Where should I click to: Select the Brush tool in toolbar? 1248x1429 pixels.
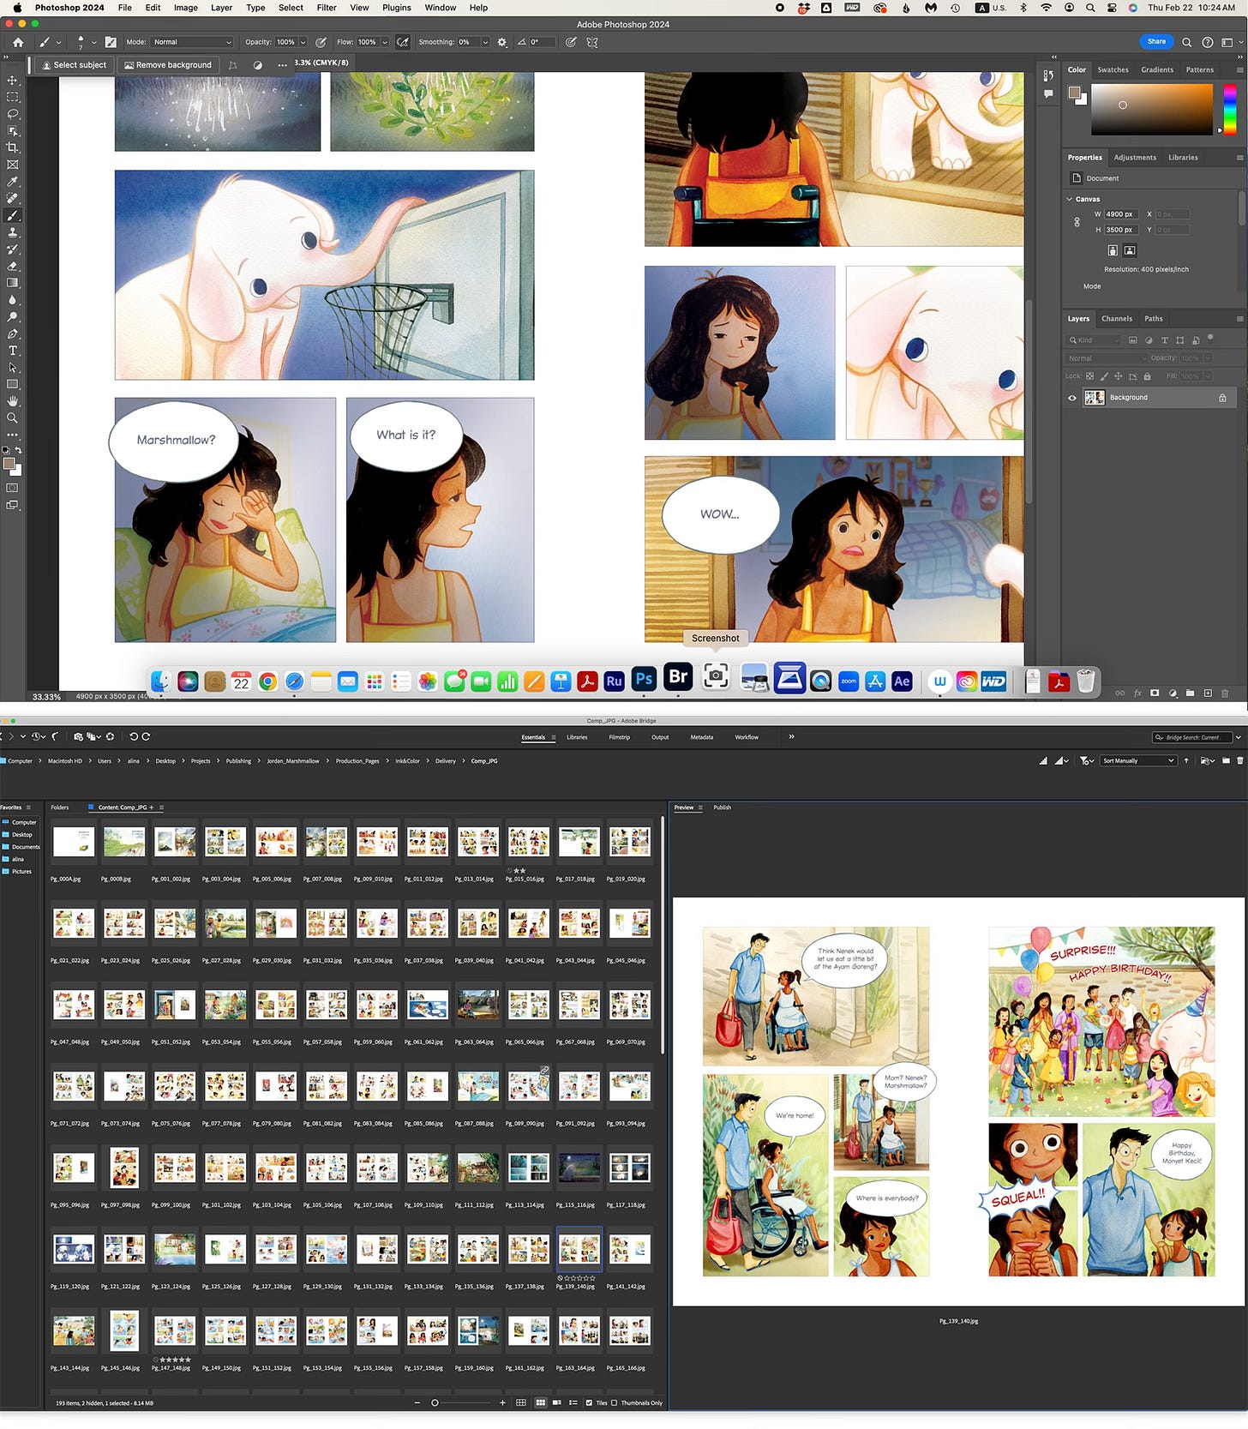(x=12, y=216)
